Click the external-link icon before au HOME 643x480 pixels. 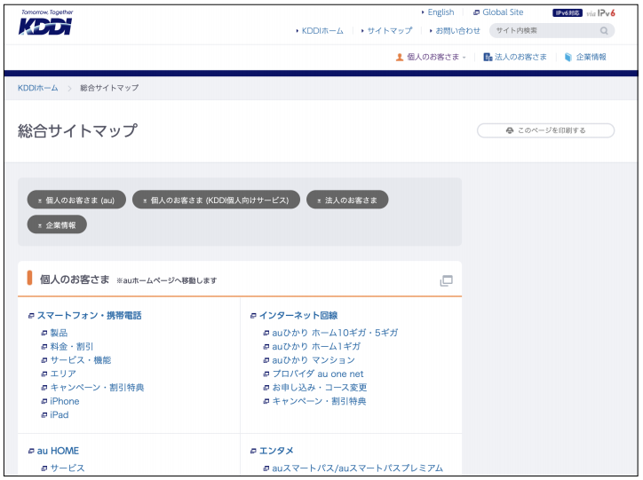[31, 452]
